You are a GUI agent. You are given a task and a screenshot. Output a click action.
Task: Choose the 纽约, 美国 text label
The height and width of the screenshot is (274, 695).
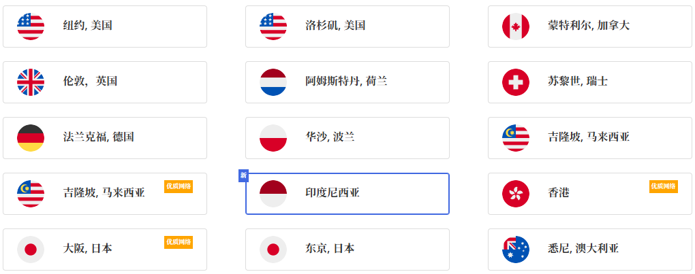point(88,26)
